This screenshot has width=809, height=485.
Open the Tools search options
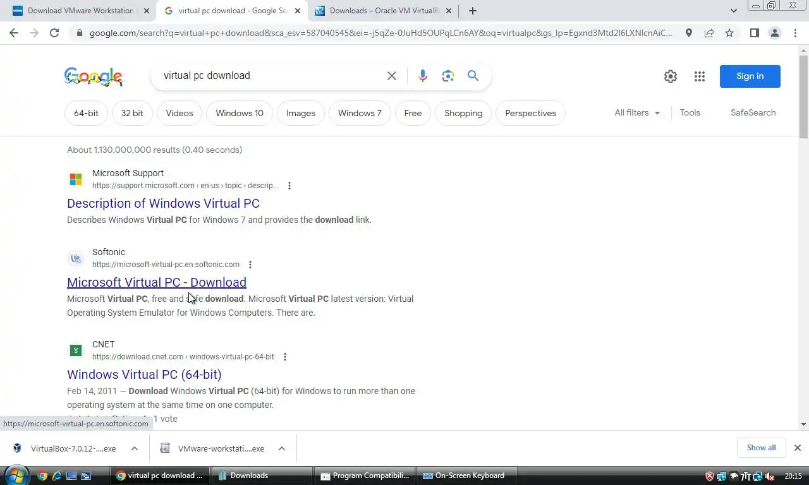tap(690, 113)
